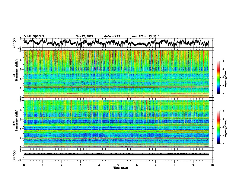Click inside the ch.1 spectrogram panel

click(x=116, y=74)
